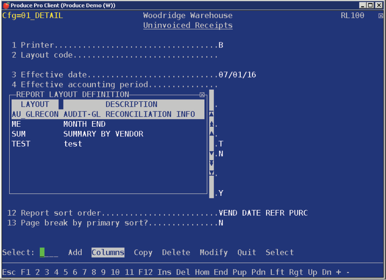386x280 pixels.
Task: Click the single up arrow in scrollbar
Action: (211, 134)
